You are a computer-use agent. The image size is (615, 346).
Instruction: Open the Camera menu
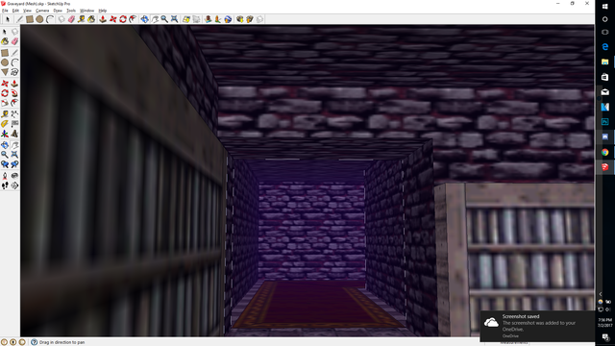click(42, 11)
